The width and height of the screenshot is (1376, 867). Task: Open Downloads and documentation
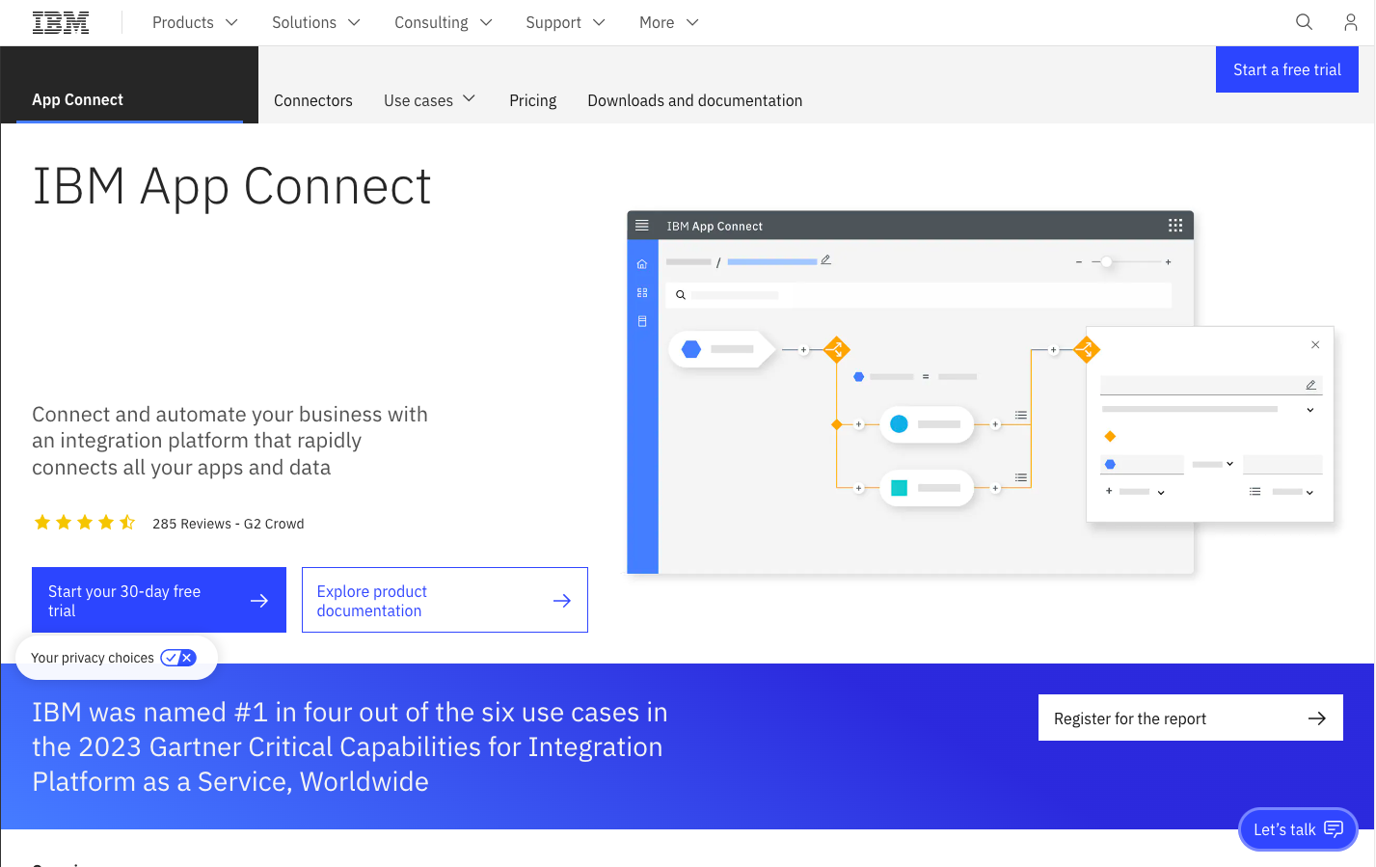click(x=695, y=100)
